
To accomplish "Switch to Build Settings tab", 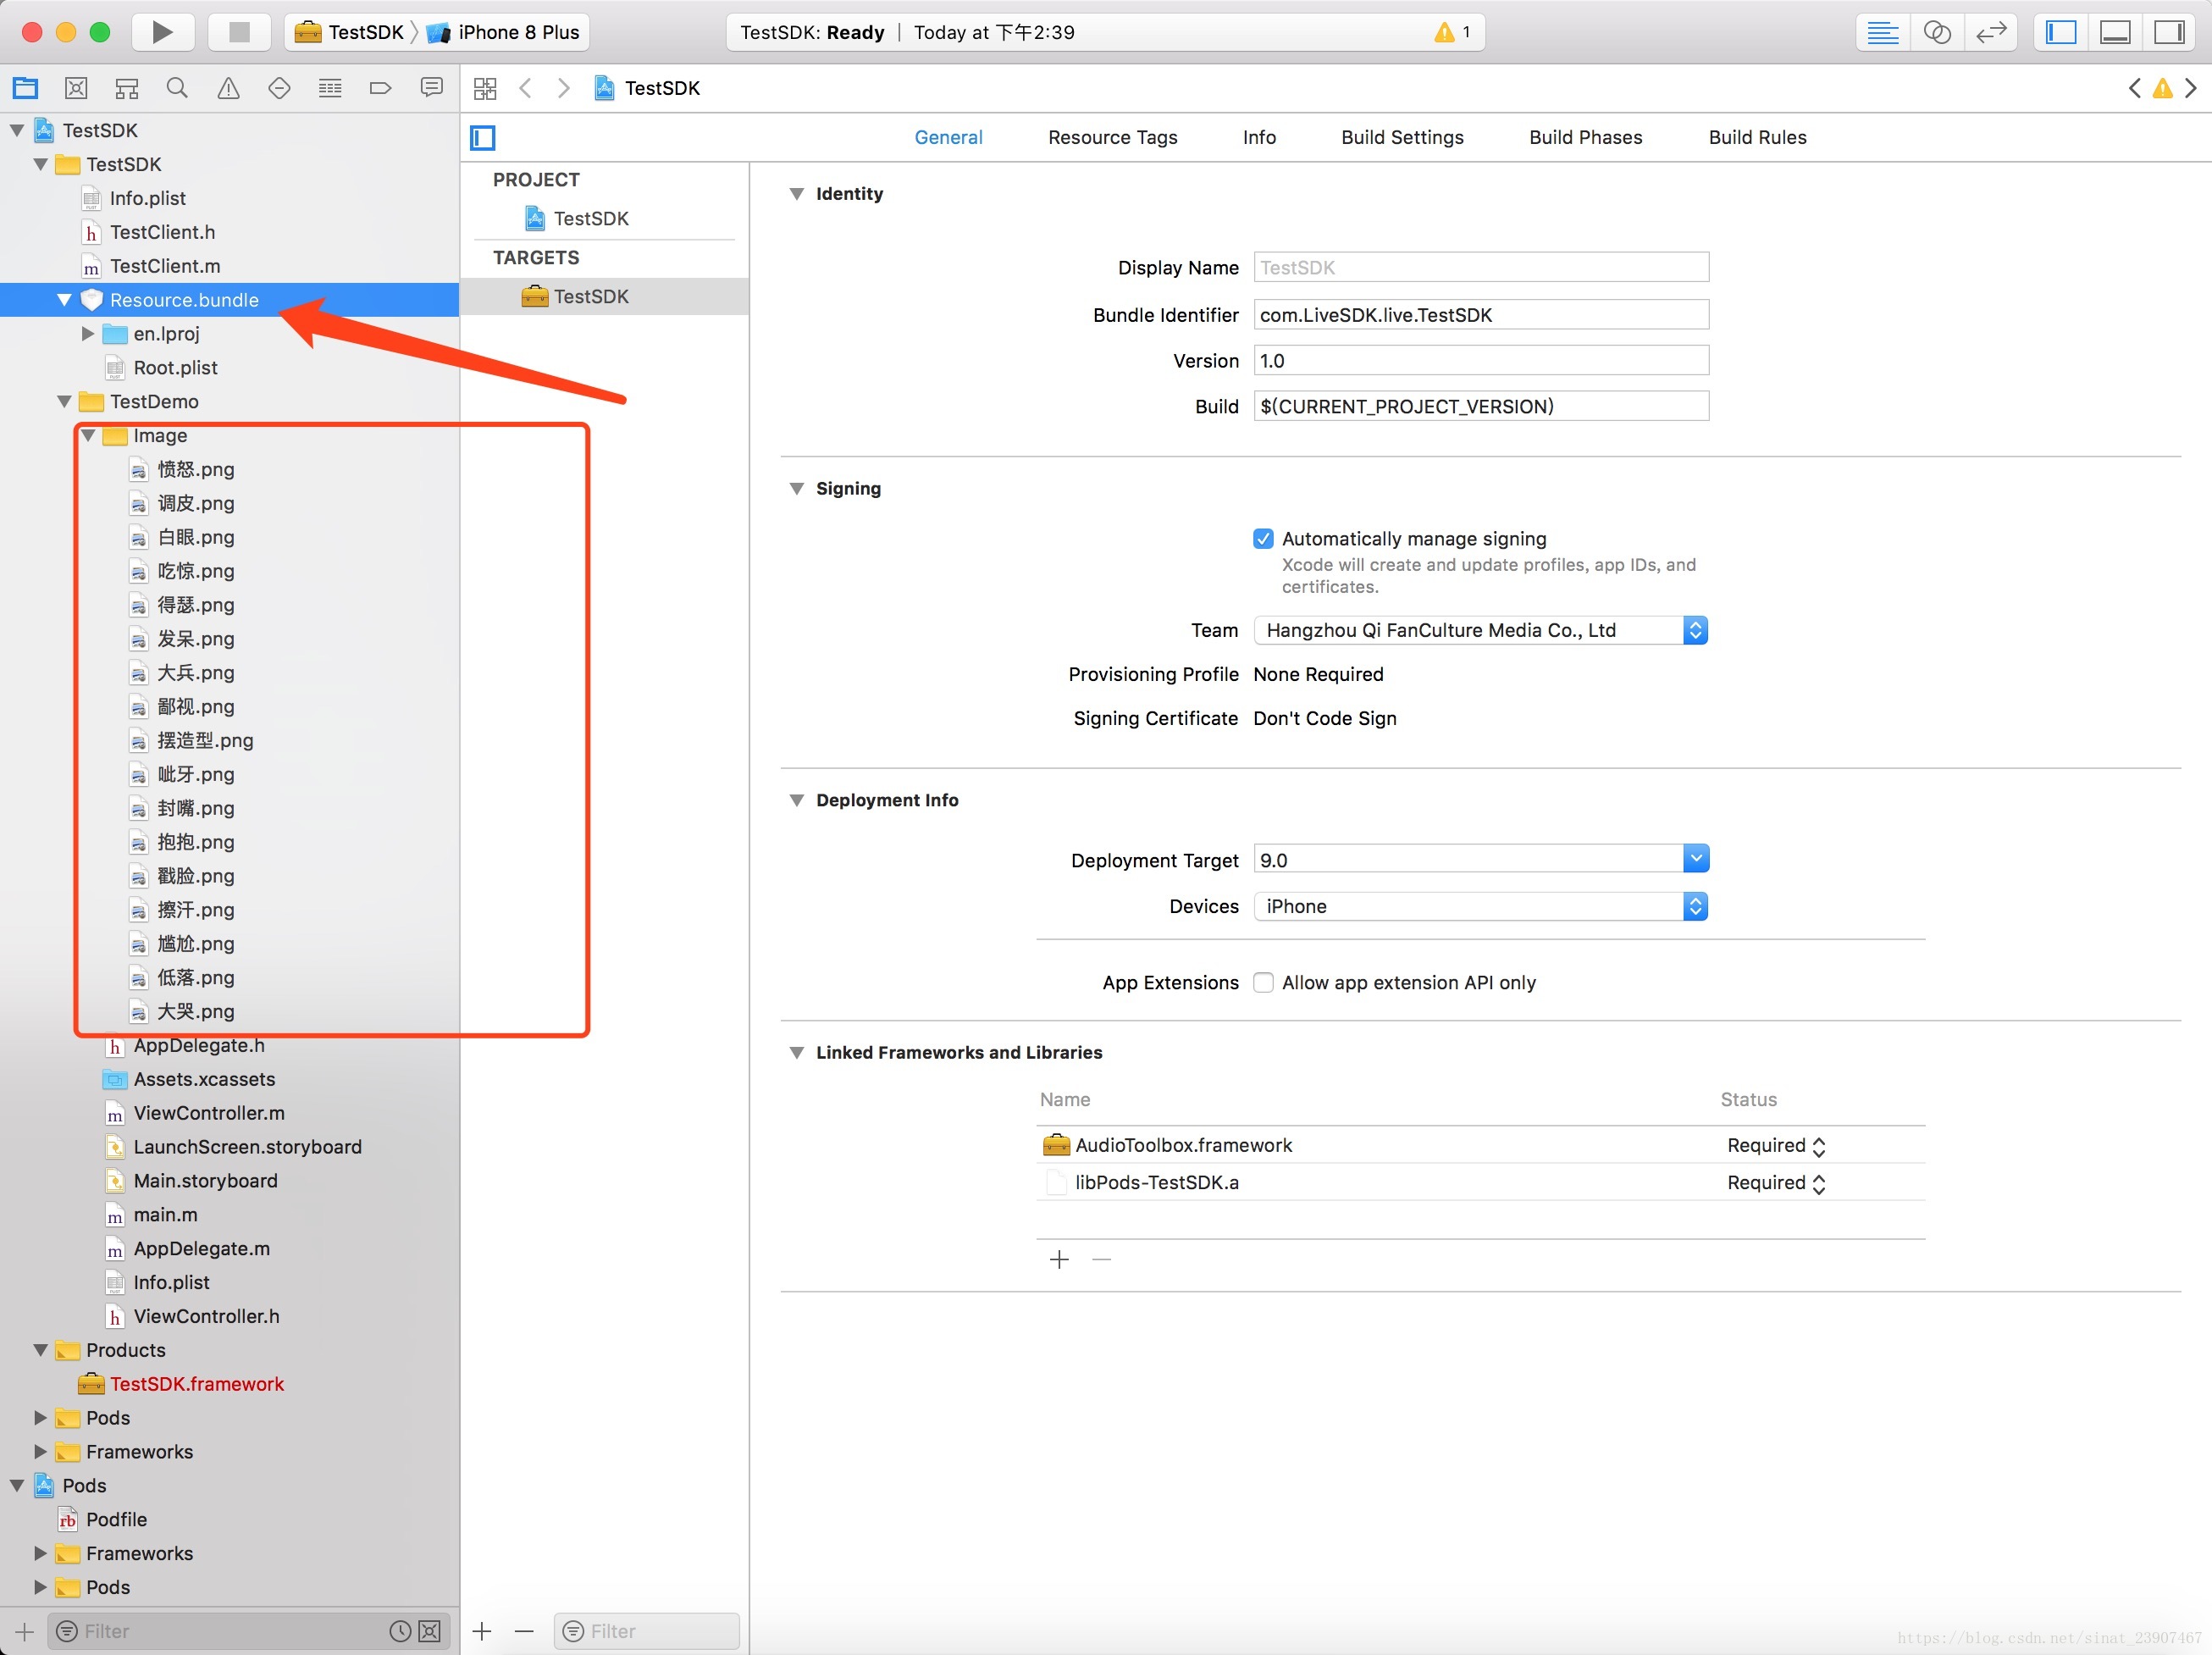I will pyautogui.click(x=1401, y=137).
